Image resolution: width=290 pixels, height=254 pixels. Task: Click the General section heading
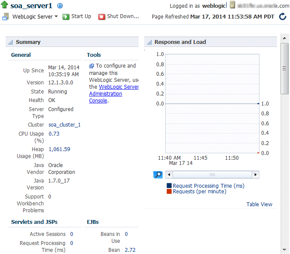[x=21, y=55]
